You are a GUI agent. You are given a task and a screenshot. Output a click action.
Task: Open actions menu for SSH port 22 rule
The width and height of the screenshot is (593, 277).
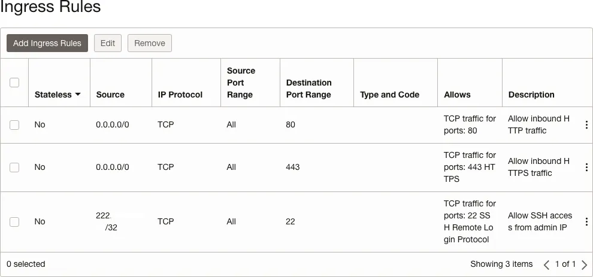pos(586,222)
